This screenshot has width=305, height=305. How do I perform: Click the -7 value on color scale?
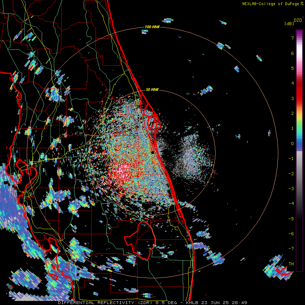point(291,249)
